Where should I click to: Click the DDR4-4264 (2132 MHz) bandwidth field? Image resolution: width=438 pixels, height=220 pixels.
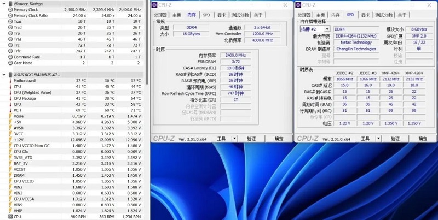(356, 36)
